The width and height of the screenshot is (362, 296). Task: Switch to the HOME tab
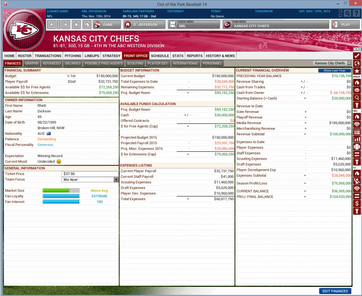[10, 56]
